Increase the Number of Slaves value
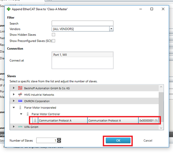This screenshot has width=173, height=153. pos(59,139)
